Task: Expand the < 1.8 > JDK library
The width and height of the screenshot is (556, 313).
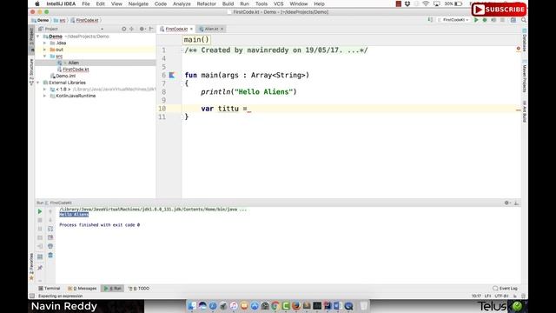Action: 44,89
